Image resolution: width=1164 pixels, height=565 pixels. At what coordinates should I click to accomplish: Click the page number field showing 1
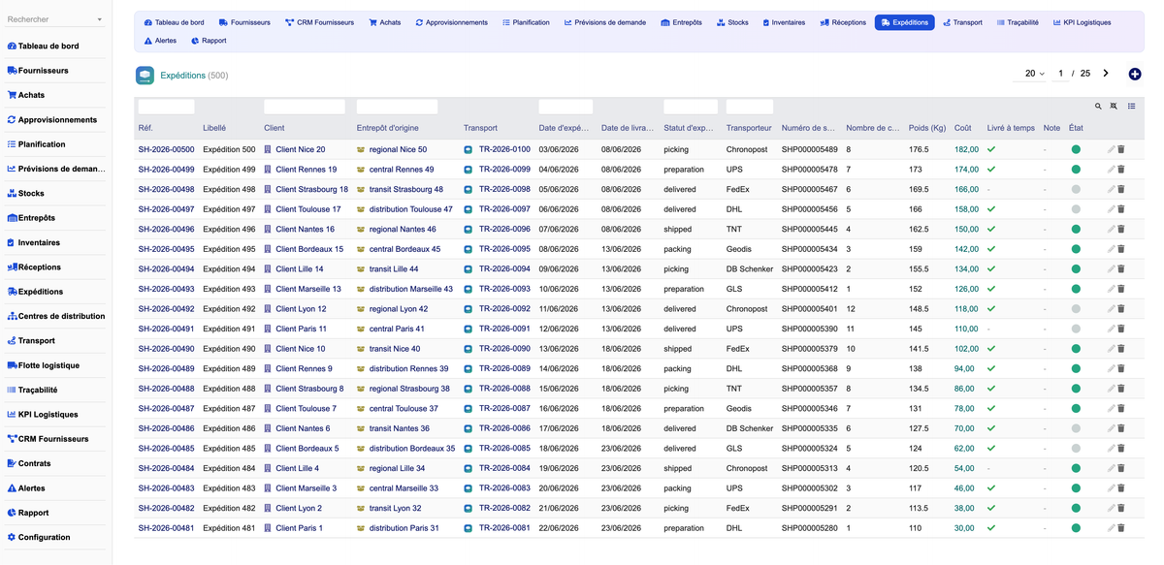[x=1061, y=74]
